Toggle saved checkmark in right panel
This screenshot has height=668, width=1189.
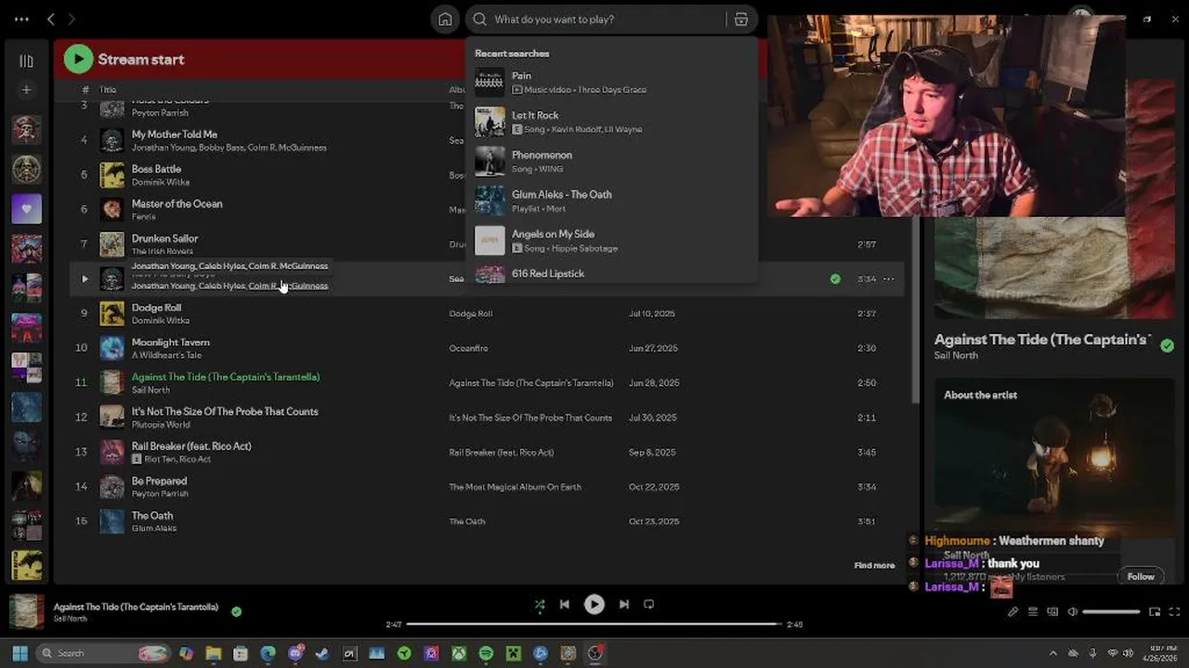1167,345
